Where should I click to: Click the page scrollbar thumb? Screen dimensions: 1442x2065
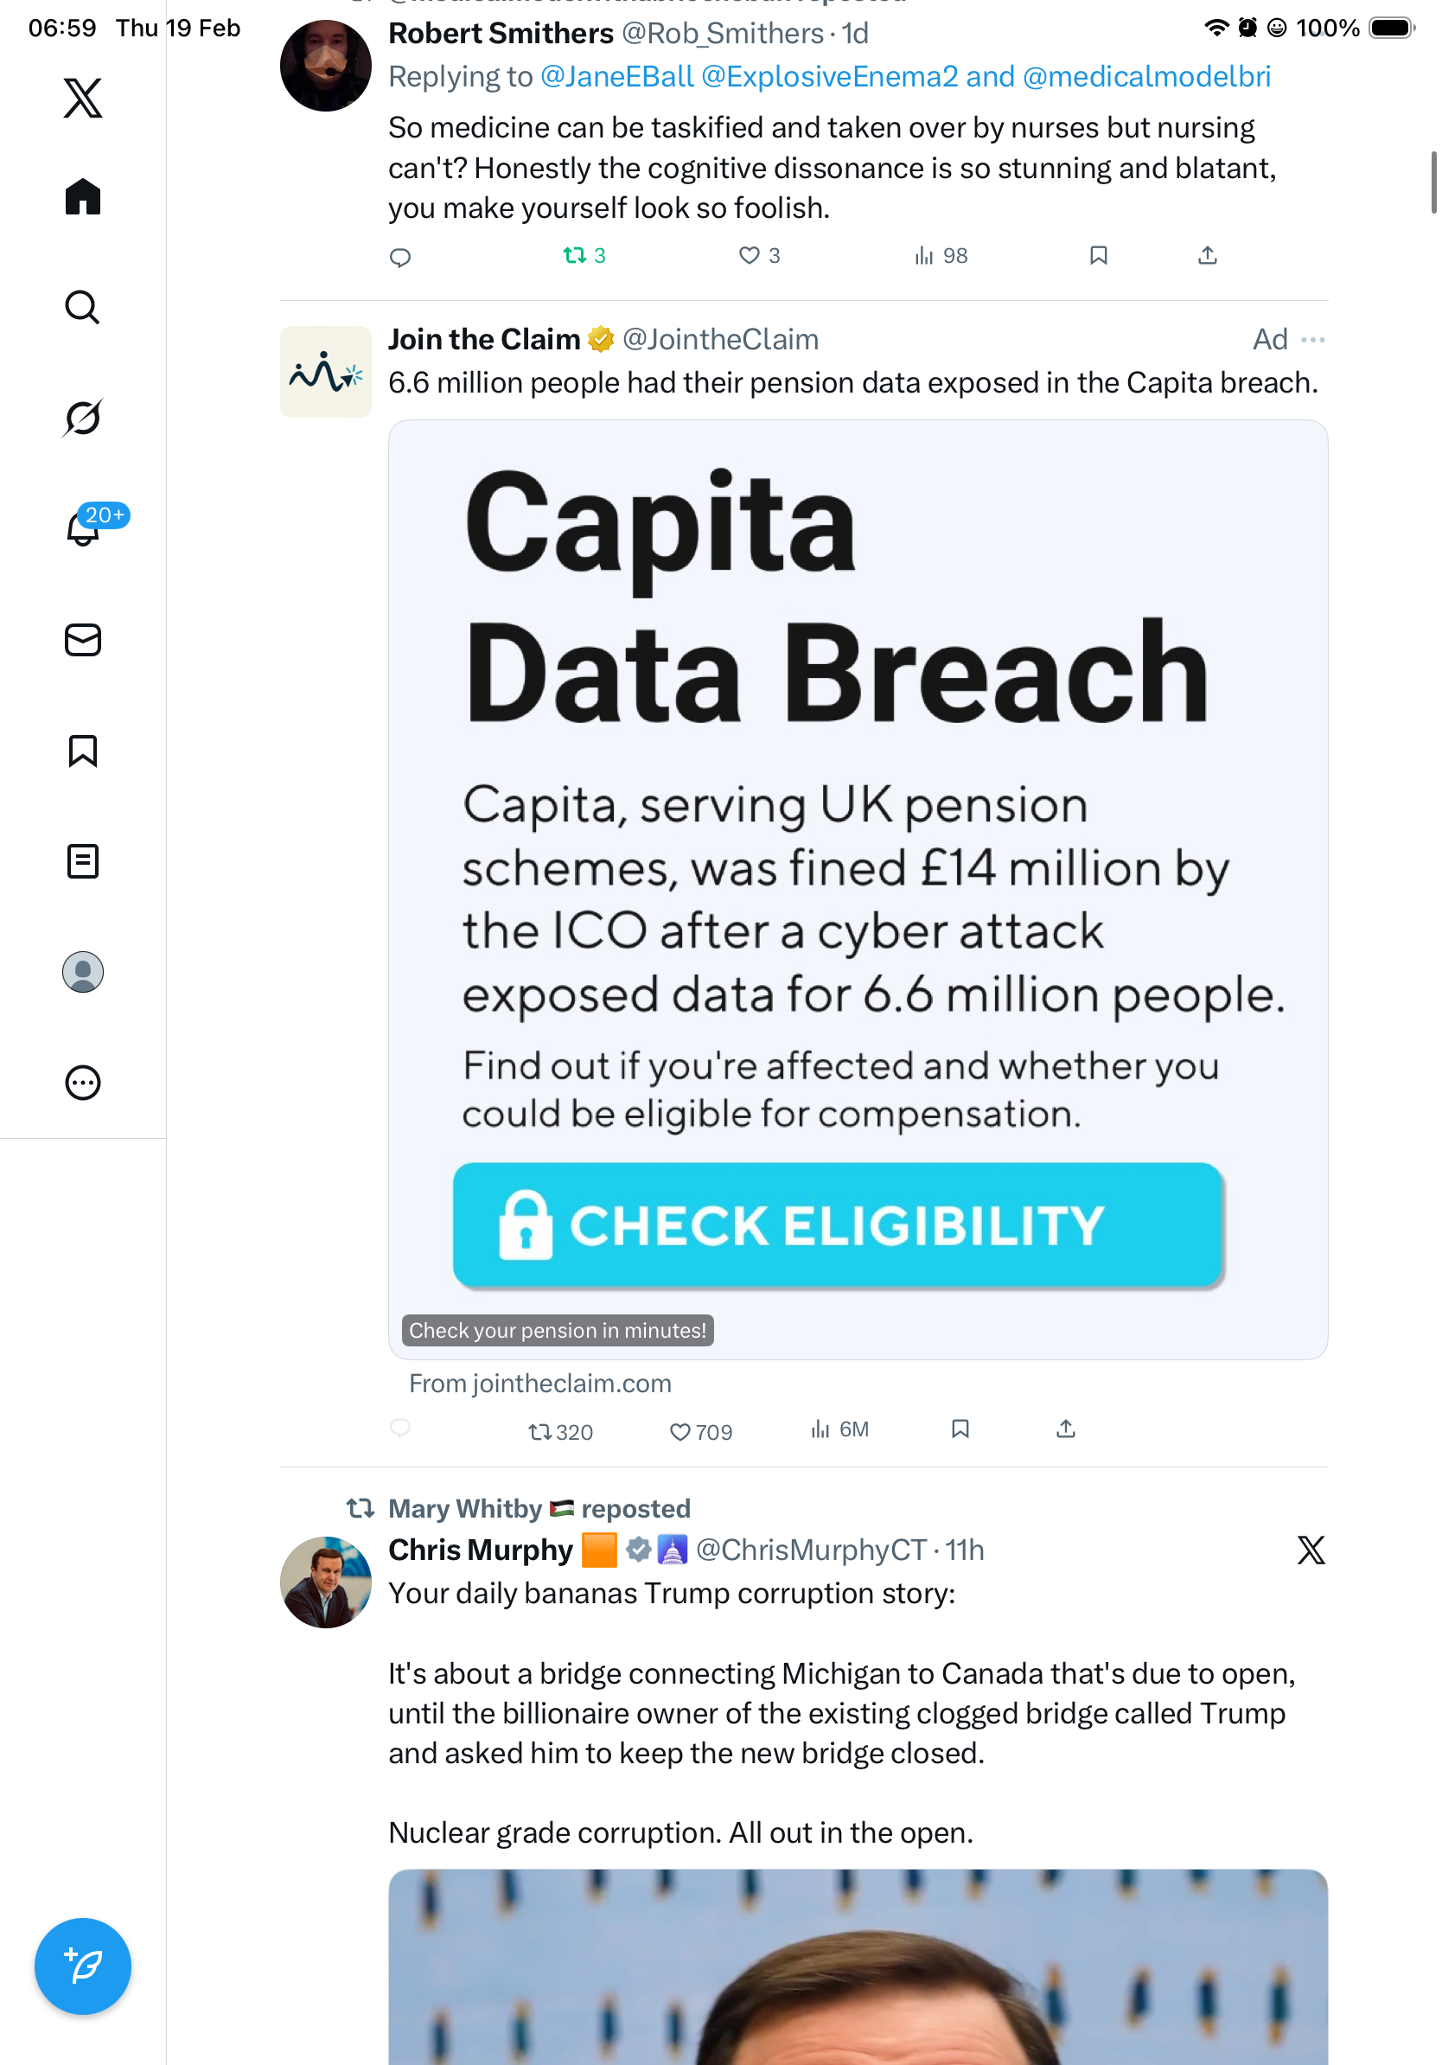point(1433,182)
